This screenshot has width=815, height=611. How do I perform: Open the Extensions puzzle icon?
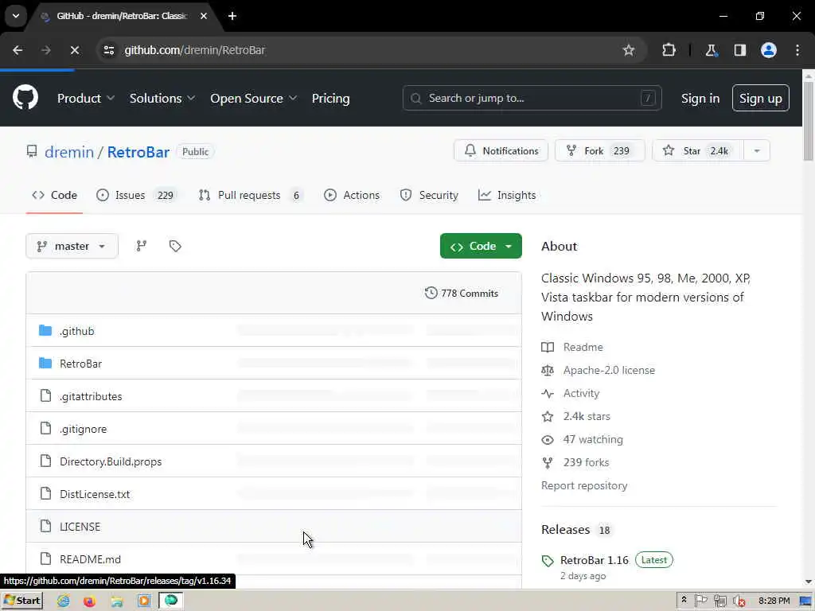pyautogui.click(x=669, y=50)
